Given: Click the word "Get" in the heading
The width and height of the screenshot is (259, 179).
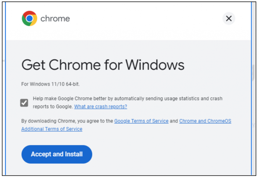Looking at the screenshot, I should tap(33, 65).
